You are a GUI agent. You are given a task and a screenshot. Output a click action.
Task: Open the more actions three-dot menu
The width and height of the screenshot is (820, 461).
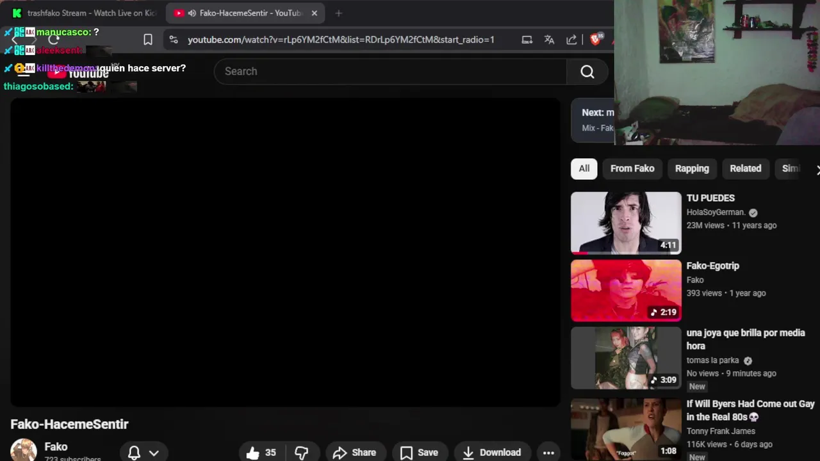point(548,453)
